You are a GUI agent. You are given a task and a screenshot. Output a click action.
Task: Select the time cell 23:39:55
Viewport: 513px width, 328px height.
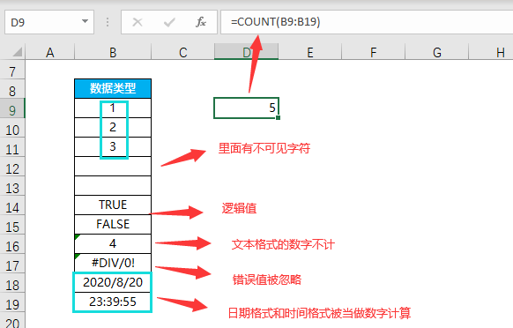tap(113, 302)
